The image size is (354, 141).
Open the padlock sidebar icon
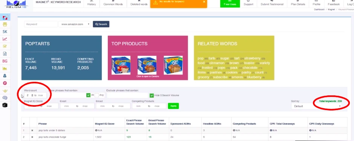coord(5,76)
